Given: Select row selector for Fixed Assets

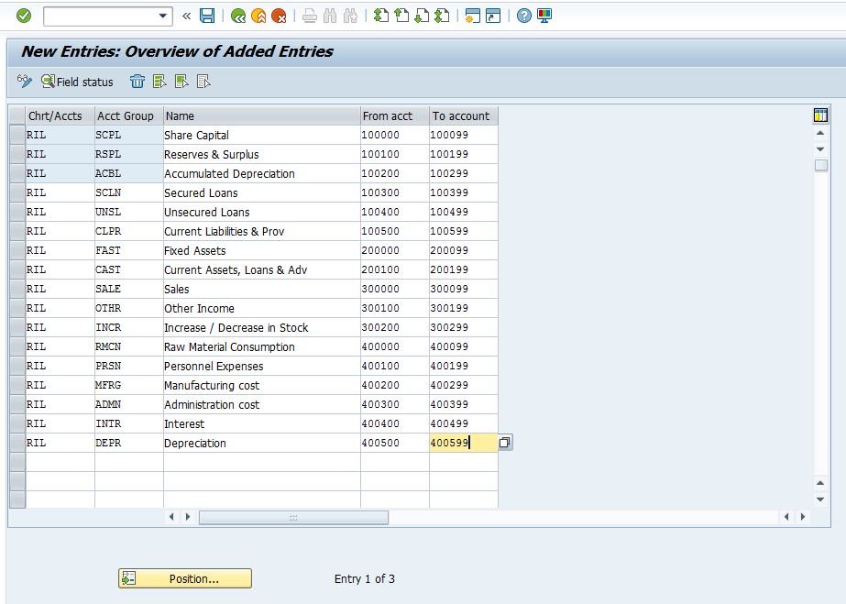Looking at the screenshot, I should (x=17, y=250).
